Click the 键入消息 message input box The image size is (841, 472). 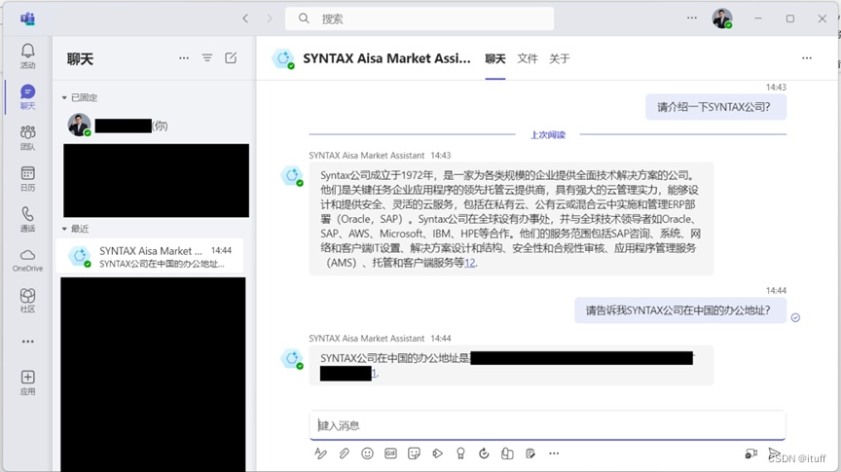[547, 425]
